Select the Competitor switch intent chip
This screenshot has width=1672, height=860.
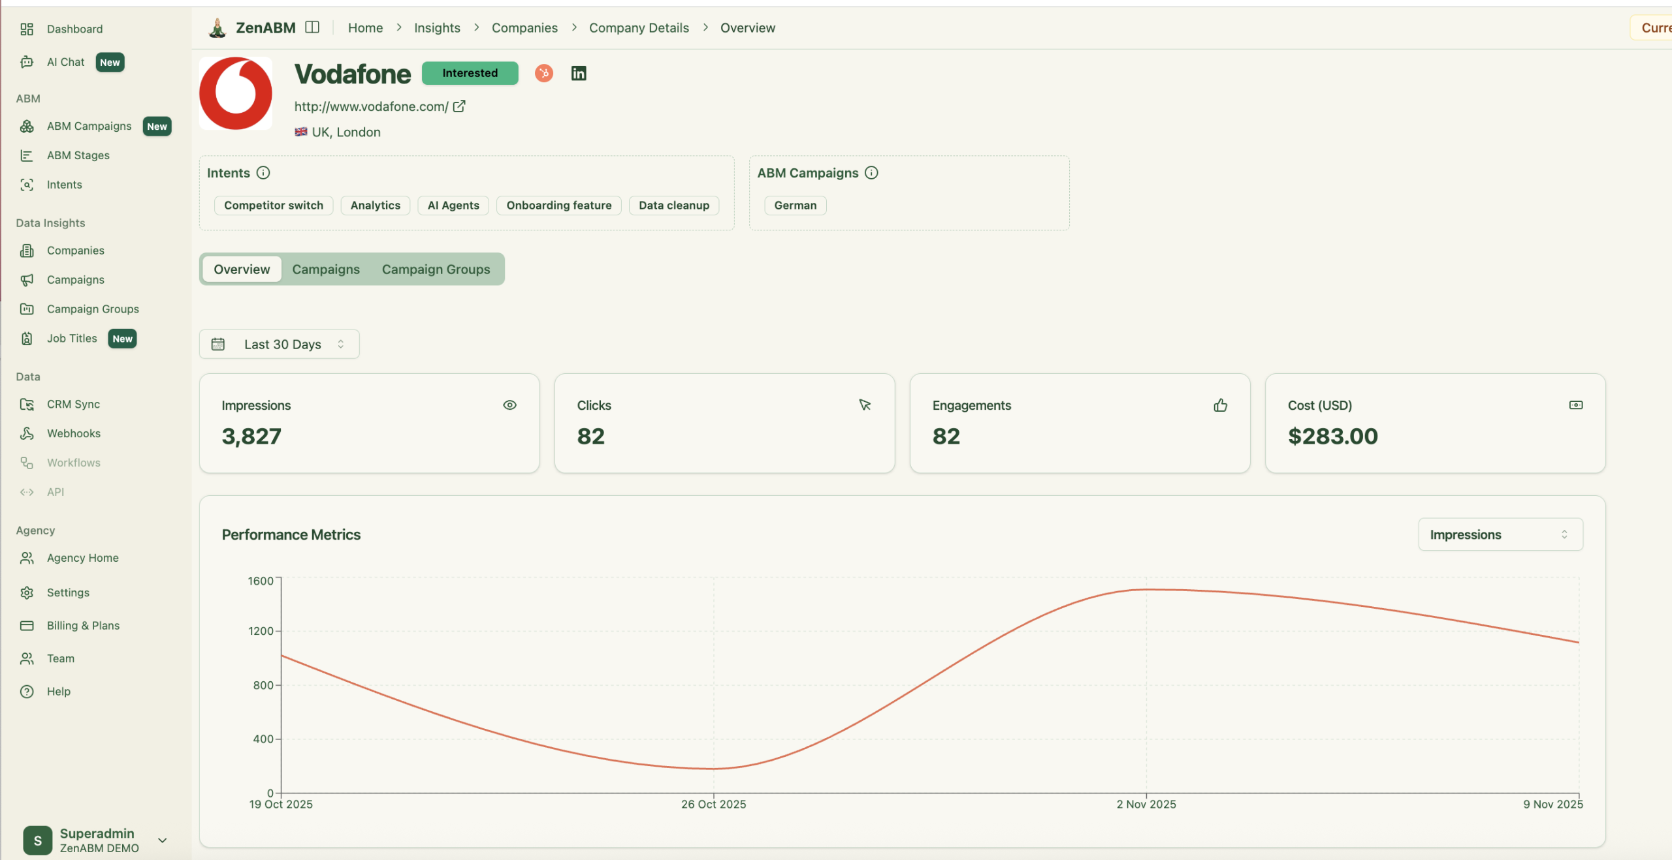pyautogui.click(x=273, y=205)
